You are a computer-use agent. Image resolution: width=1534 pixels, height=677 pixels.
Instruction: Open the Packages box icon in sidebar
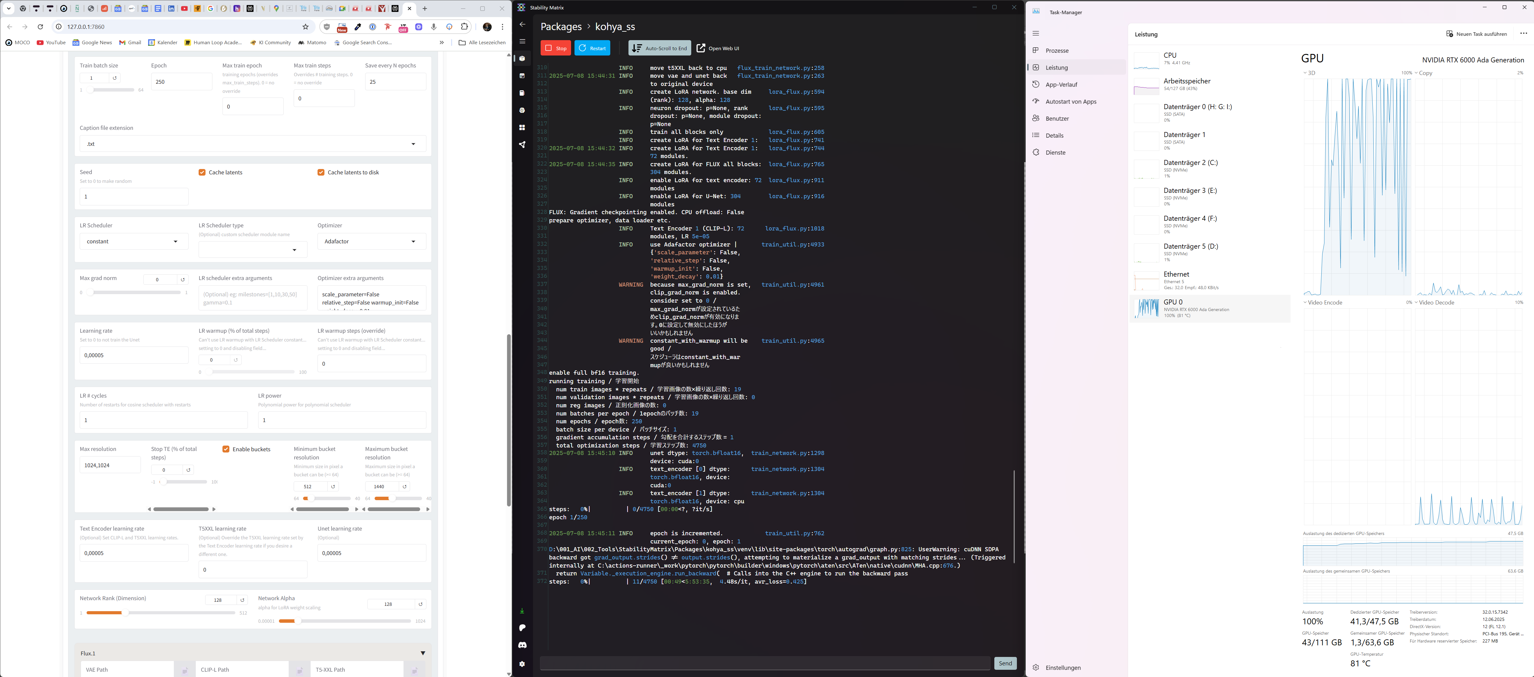tap(522, 58)
